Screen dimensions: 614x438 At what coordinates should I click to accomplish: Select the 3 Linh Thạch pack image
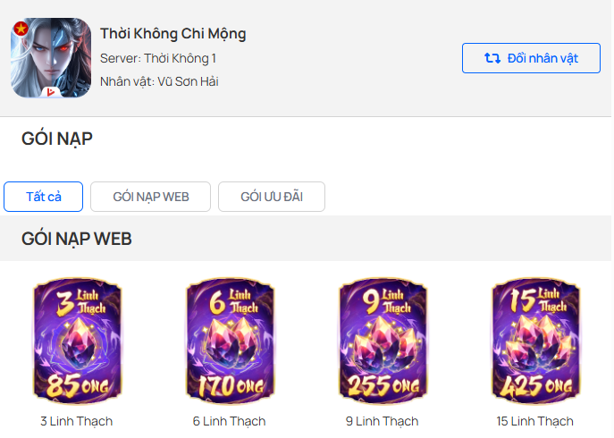click(78, 341)
